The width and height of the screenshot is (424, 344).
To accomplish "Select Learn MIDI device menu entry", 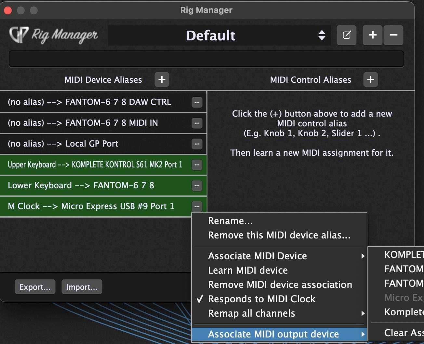I will tap(248, 270).
